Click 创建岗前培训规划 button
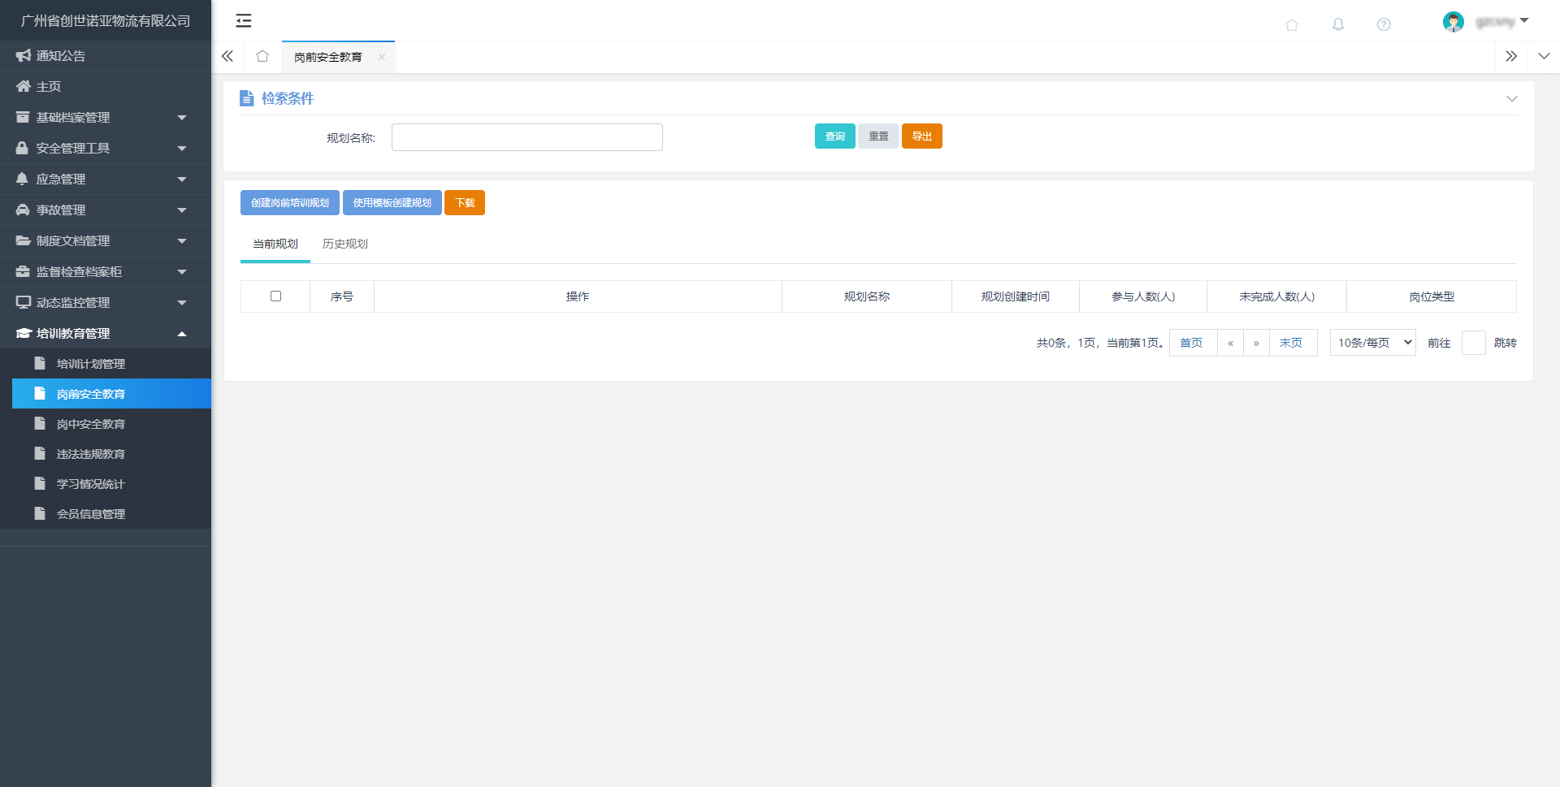1560x787 pixels. pyautogui.click(x=289, y=203)
